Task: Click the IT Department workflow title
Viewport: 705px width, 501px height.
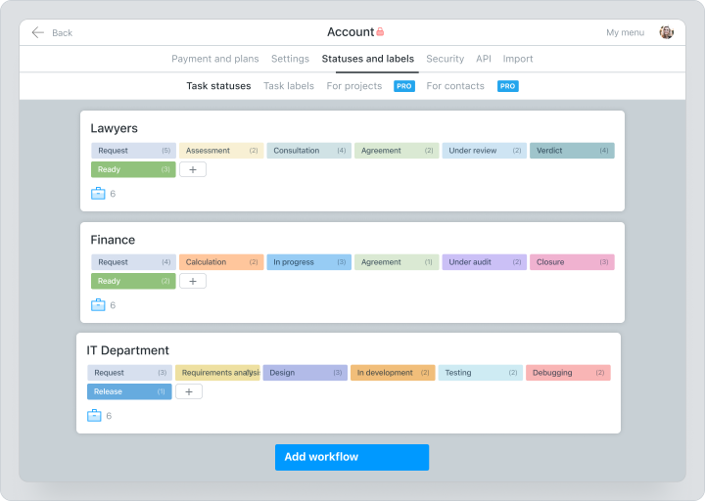Action: coord(128,350)
